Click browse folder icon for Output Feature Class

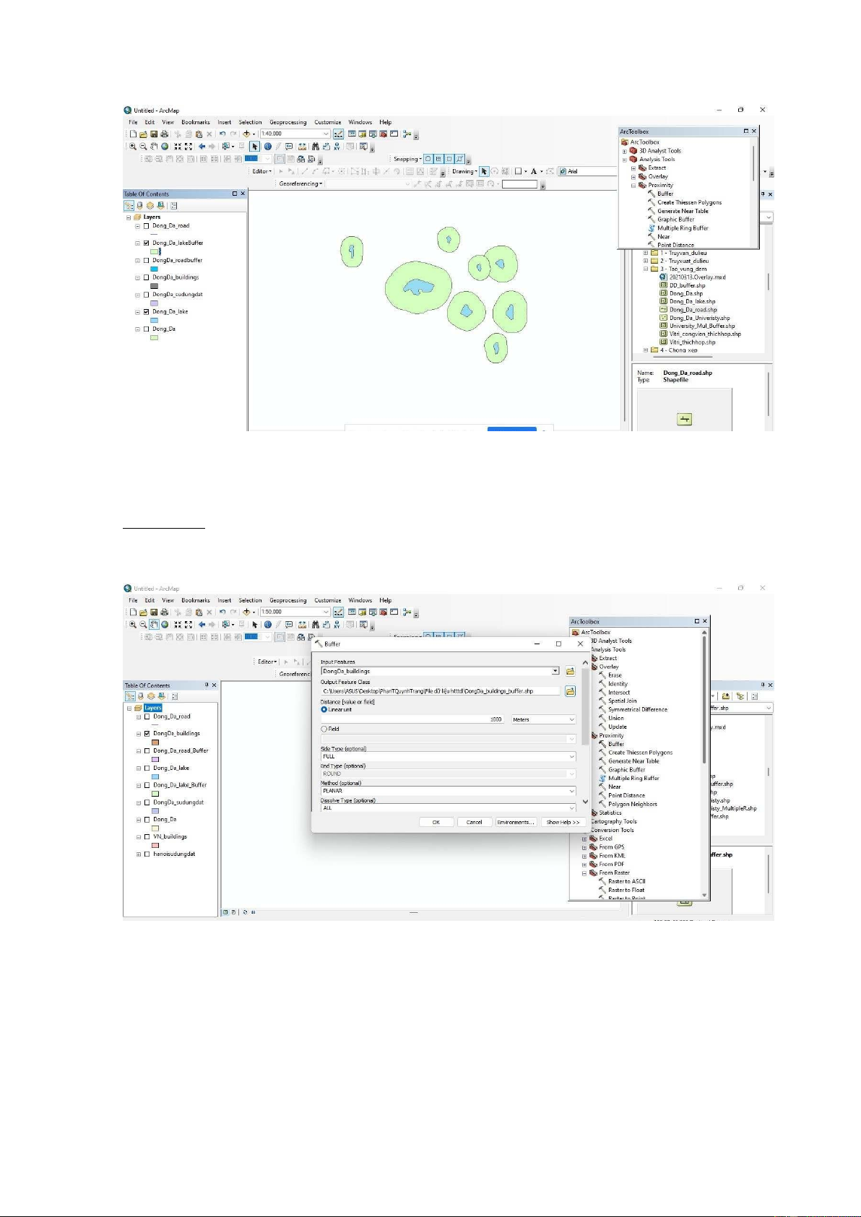coord(570,691)
